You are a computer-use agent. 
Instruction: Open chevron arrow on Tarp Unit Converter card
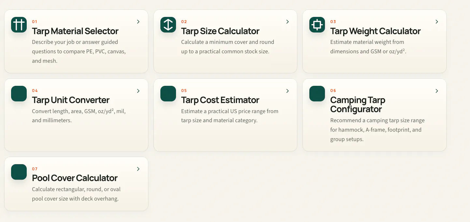(x=138, y=91)
